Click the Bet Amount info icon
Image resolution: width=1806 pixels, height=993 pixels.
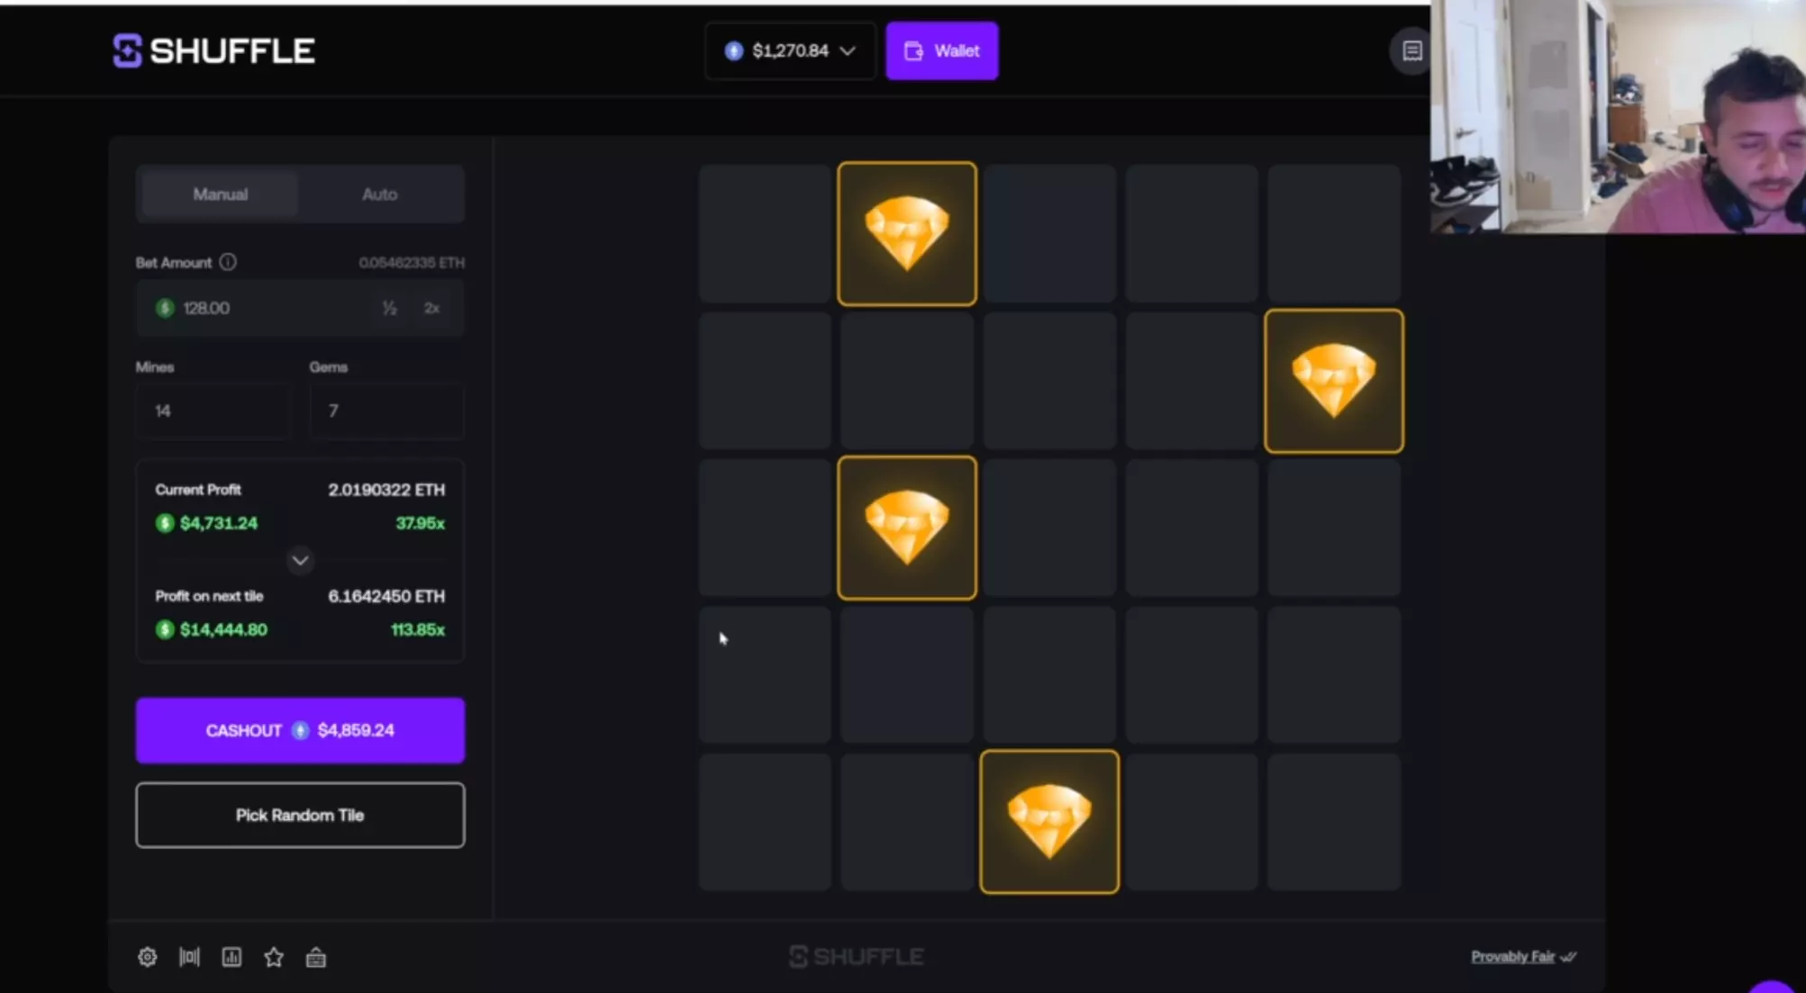point(228,262)
